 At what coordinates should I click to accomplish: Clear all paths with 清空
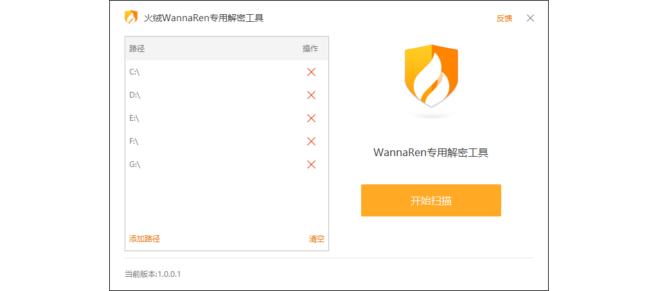pyautogui.click(x=317, y=239)
